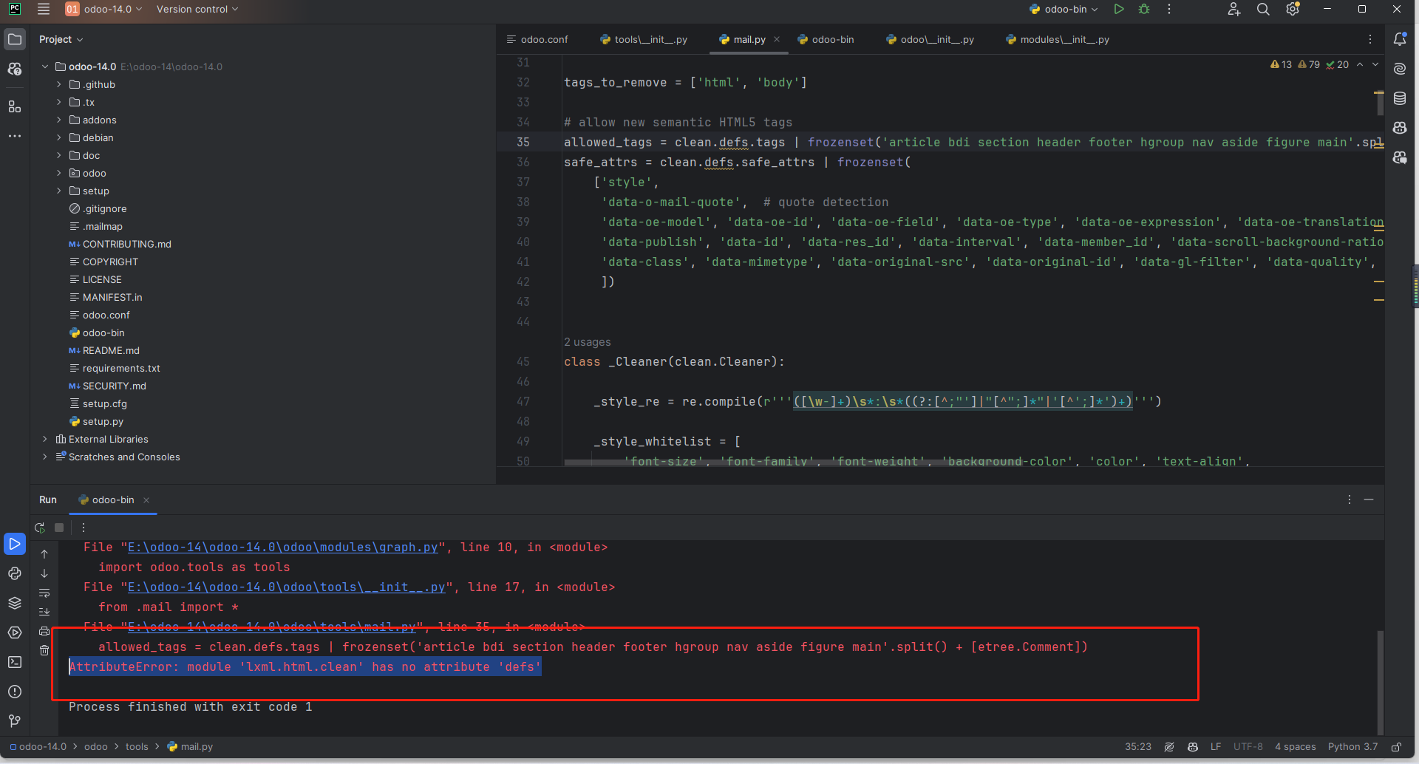
Task: Open line 35:23 go-to-line widget
Action: pos(1138,747)
